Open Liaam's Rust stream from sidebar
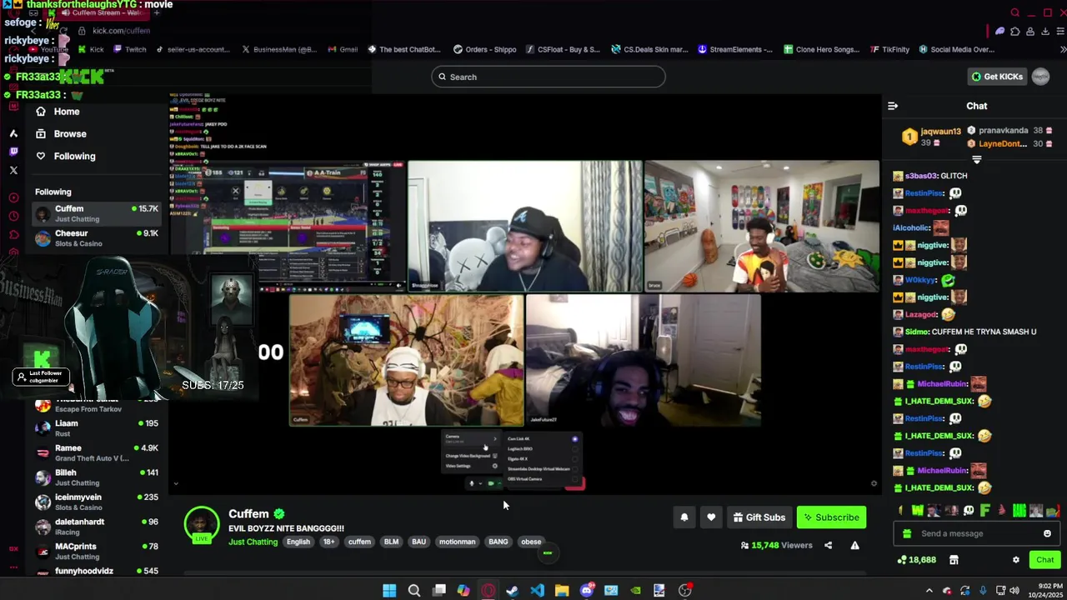The height and width of the screenshot is (600, 1067). pos(97,428)
